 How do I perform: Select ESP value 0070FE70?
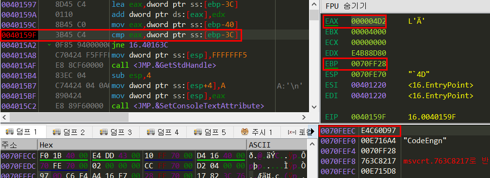(368, 74)
